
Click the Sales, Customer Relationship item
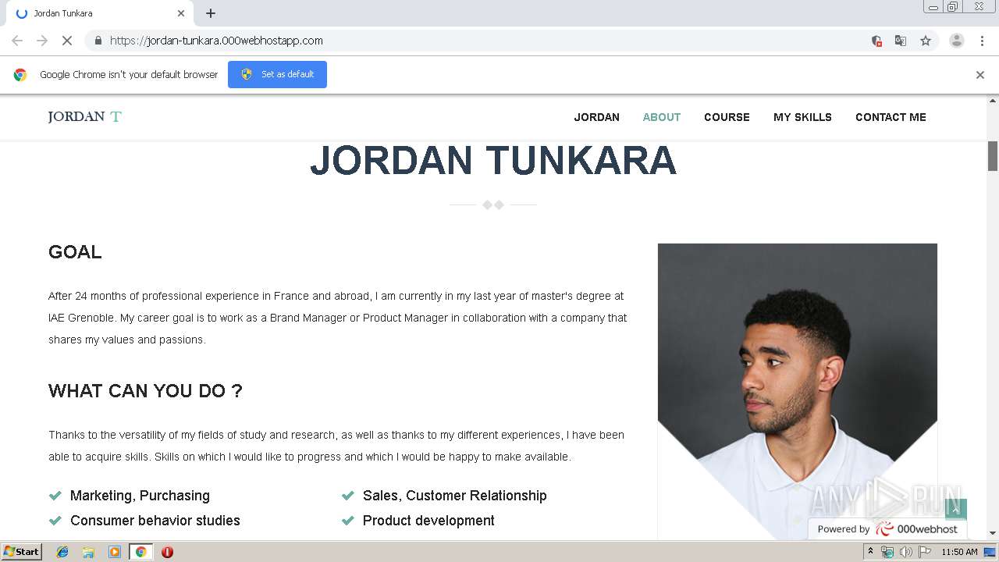[455, 496]
